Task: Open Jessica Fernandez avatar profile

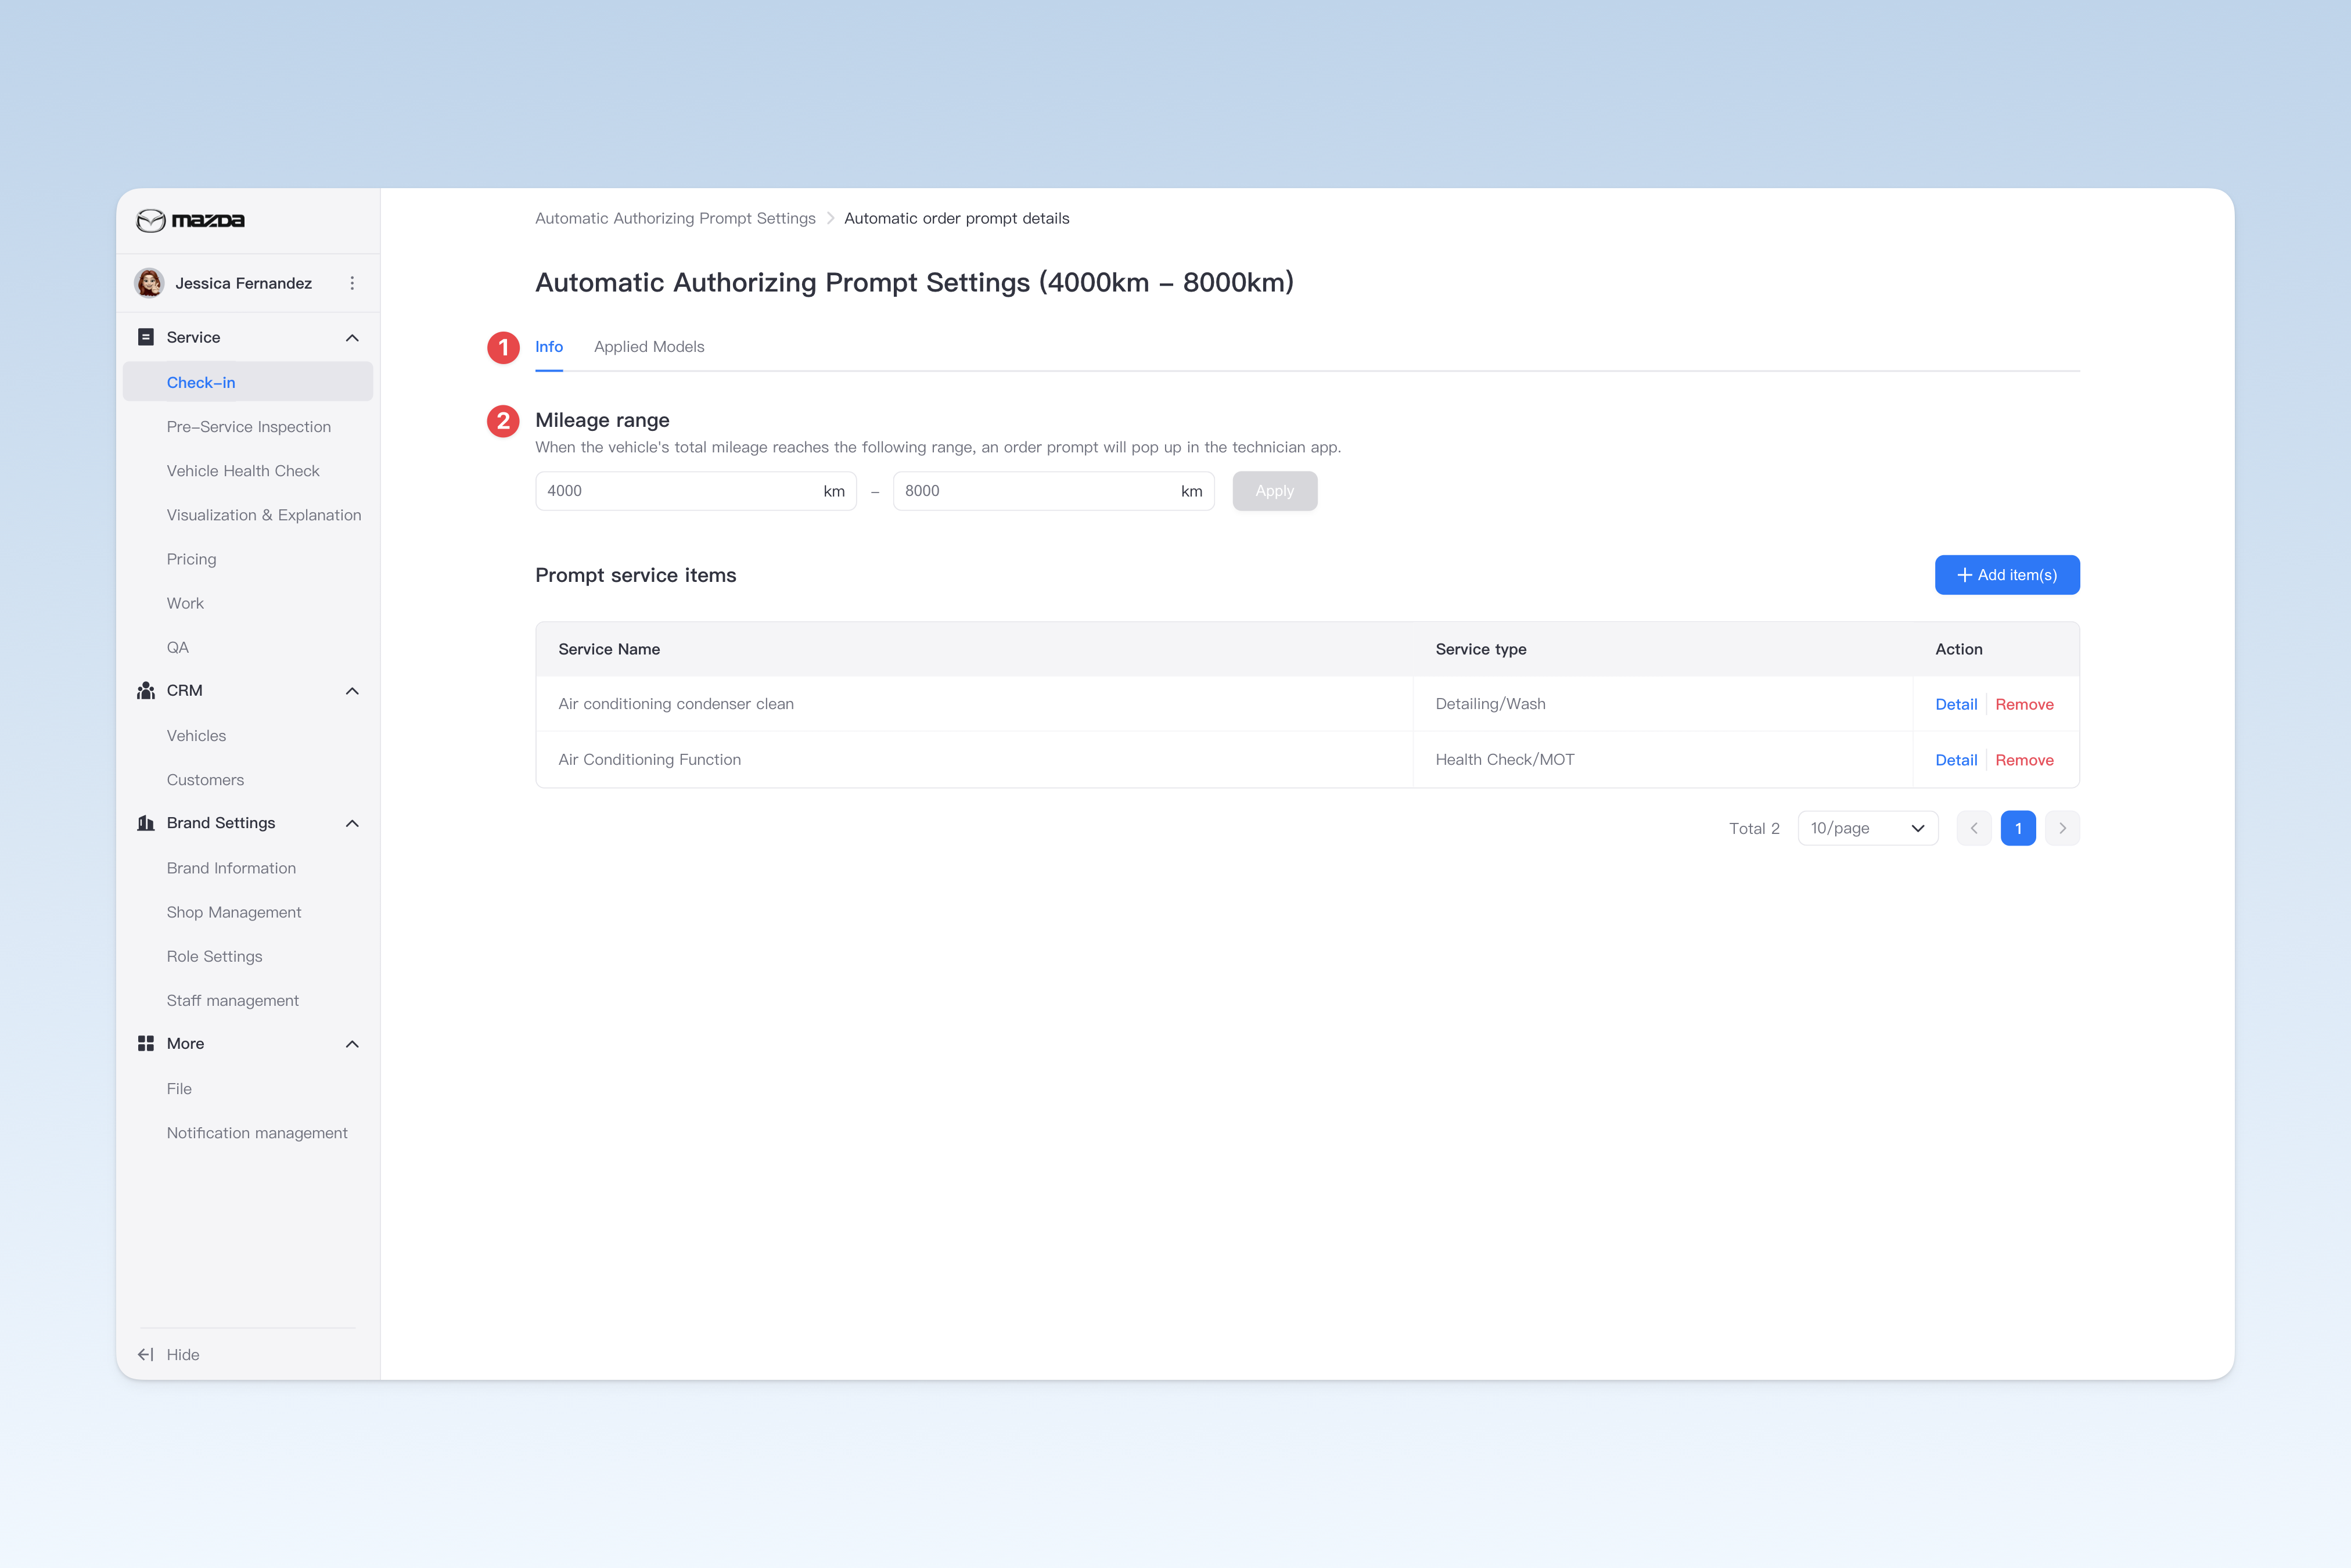Action: point(150,283)
